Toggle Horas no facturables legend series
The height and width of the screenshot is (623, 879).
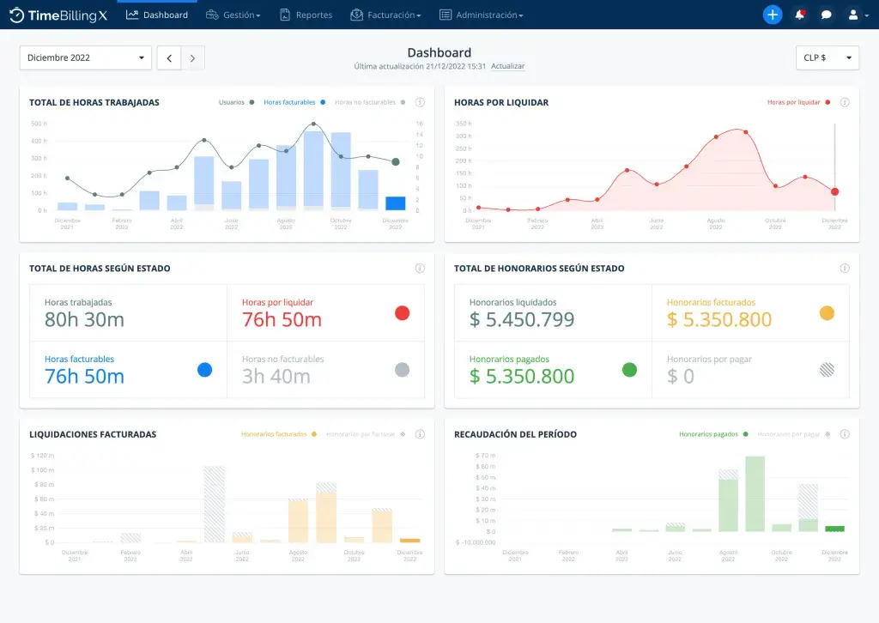coord(370,102)
